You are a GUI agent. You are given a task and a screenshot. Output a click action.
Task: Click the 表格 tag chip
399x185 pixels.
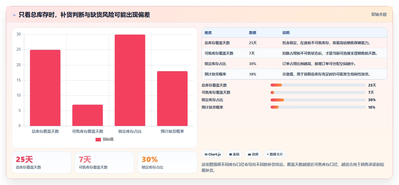pyautogui.click(x=234, y=154)
